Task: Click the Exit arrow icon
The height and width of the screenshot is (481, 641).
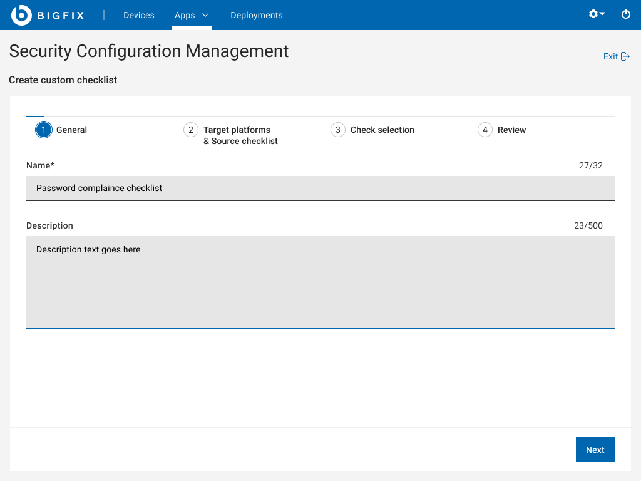Action: point(625,56)
